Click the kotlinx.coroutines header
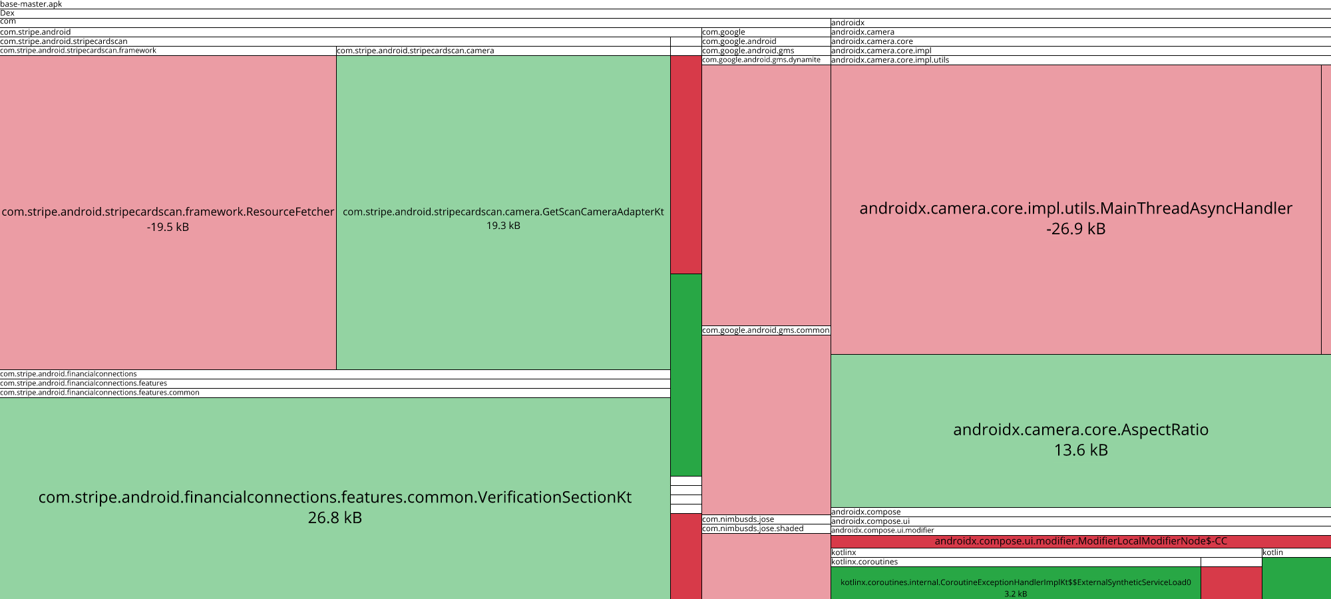The width and height of the screenshot is (1331, 599). (x=1016, y=562)
